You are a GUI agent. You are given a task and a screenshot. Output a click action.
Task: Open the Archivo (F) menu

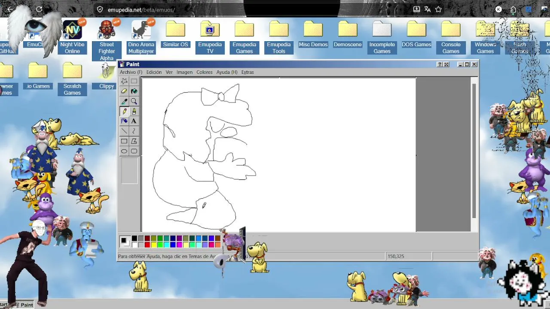[x=131, y=72]
